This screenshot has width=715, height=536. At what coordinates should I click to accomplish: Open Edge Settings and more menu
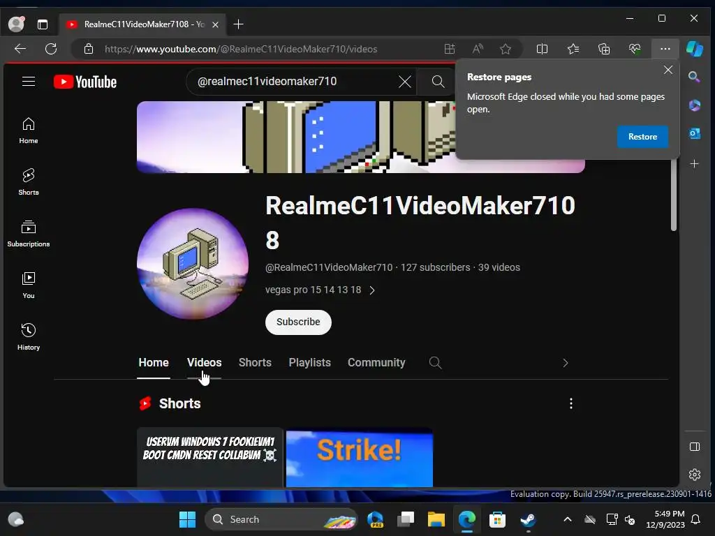[x=665, y=49]
